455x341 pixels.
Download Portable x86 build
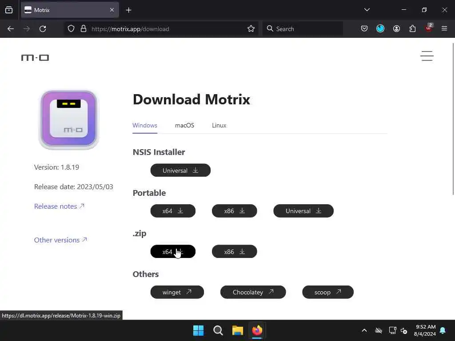[x=235, y=211]
